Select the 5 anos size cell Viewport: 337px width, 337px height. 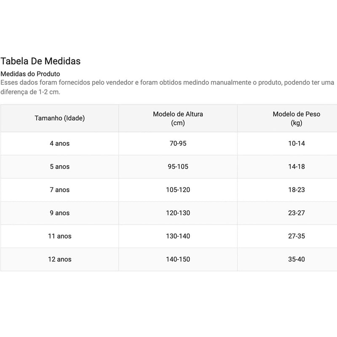(60, 166)
